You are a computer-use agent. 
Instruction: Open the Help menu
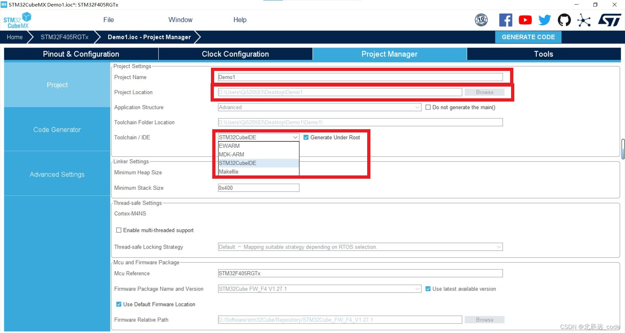240,20
